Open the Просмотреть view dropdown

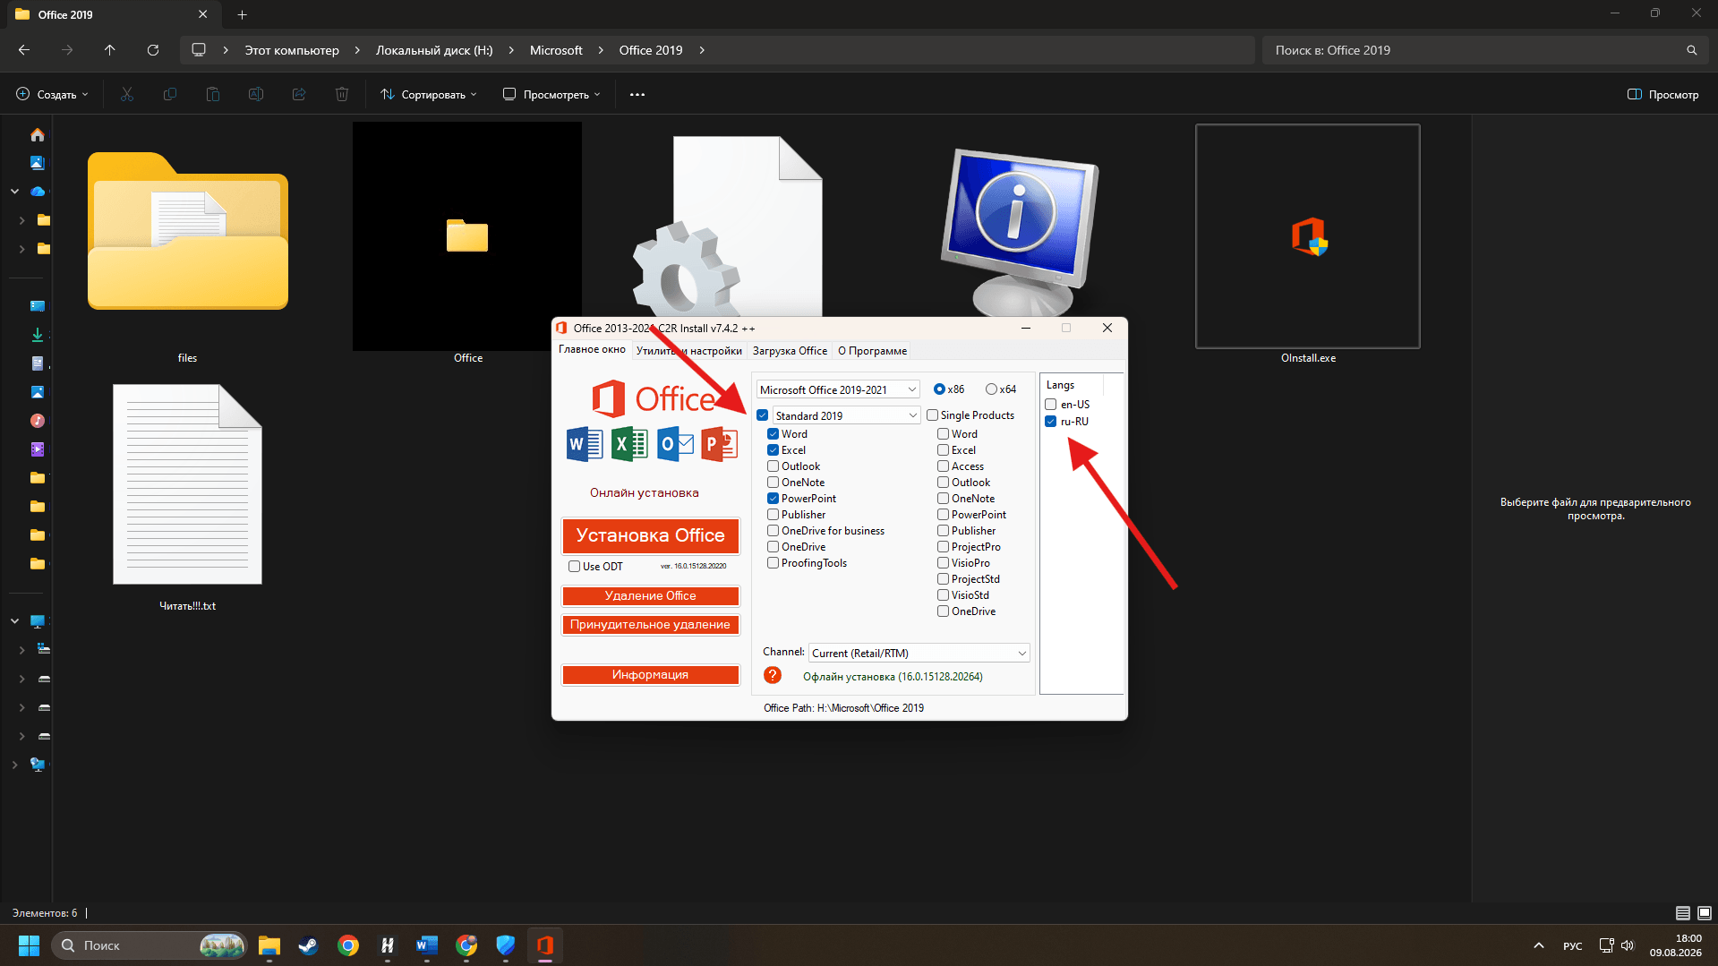click(x=551, y=94)
